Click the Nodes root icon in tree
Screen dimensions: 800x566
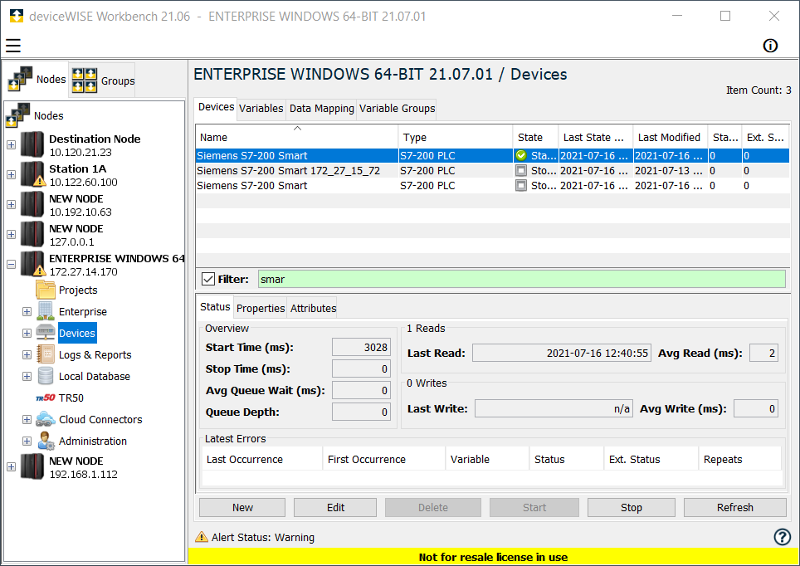tap(18, 115)
